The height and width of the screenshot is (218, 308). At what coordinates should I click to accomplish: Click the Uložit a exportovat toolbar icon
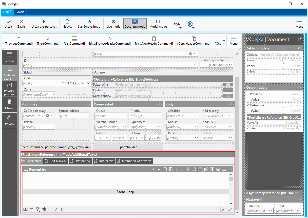[44, 24]
